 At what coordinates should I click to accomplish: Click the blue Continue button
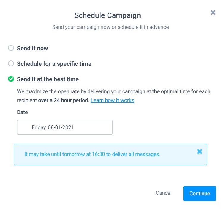point(199,194)
